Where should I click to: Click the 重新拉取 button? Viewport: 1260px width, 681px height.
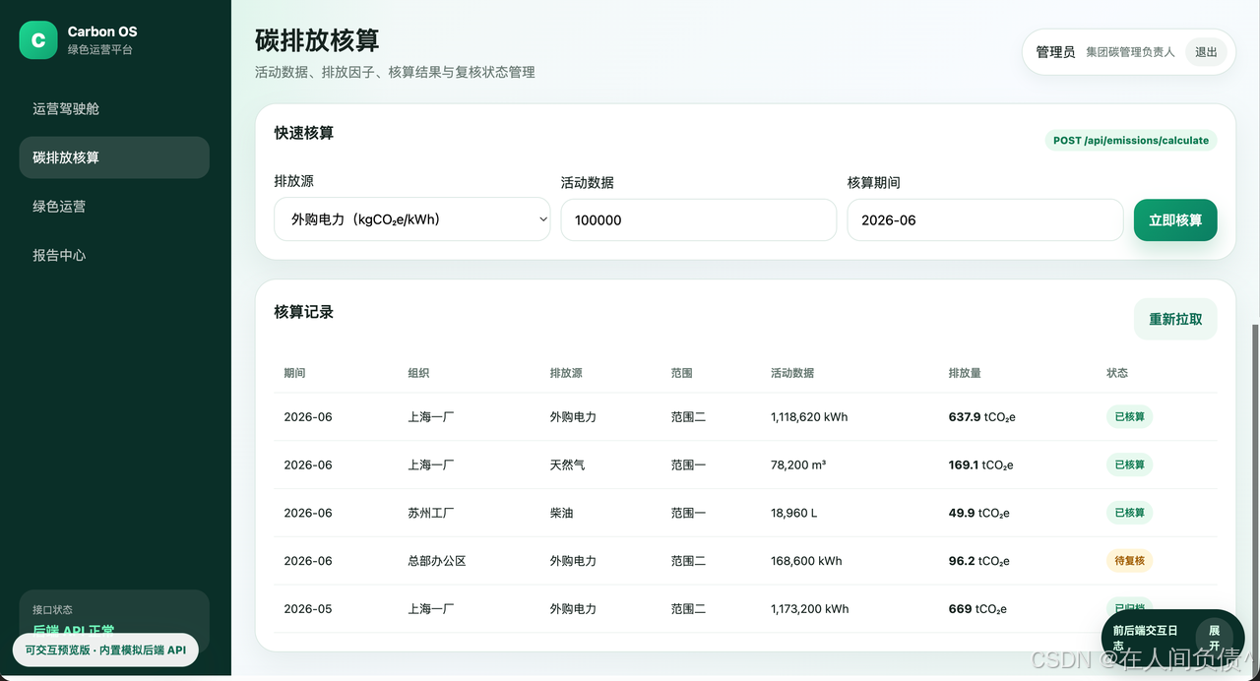tap(1175, 319)
